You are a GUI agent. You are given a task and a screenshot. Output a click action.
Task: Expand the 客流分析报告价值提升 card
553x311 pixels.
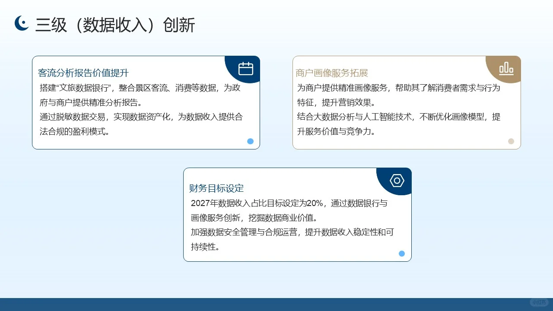(x=146, y=102)
